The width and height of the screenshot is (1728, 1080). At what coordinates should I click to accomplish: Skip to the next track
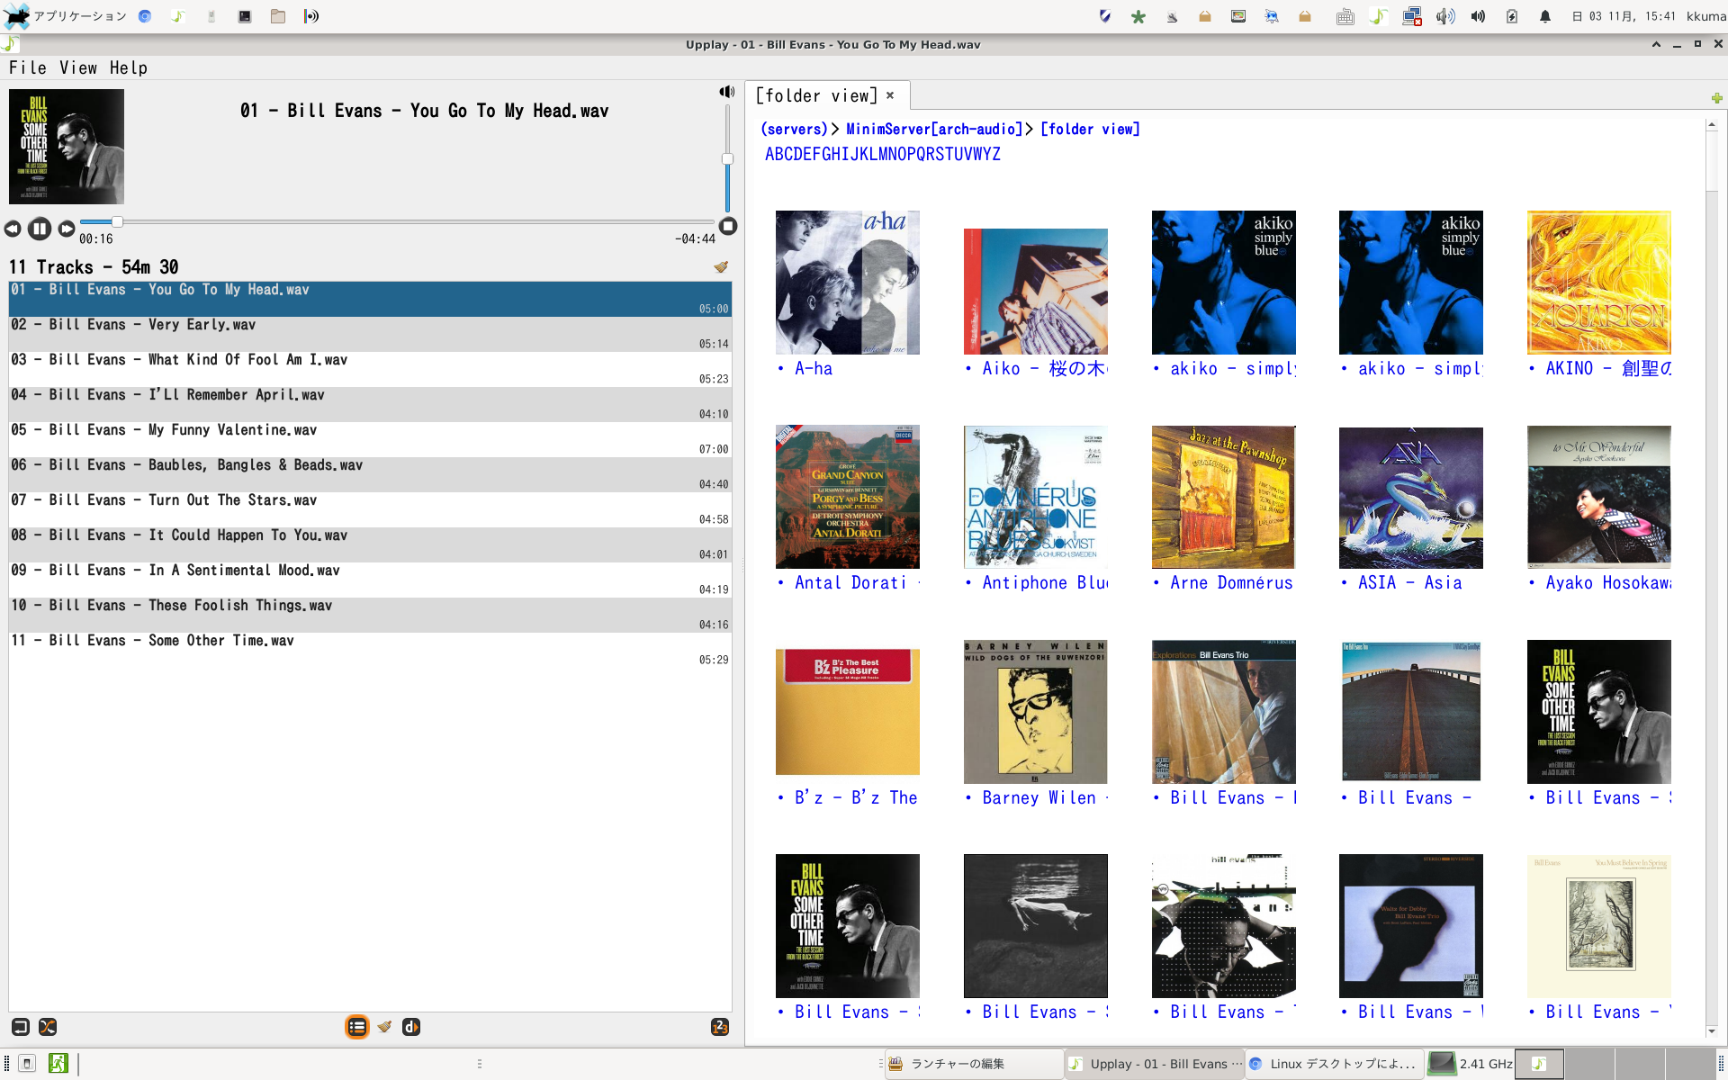(67, 229)
